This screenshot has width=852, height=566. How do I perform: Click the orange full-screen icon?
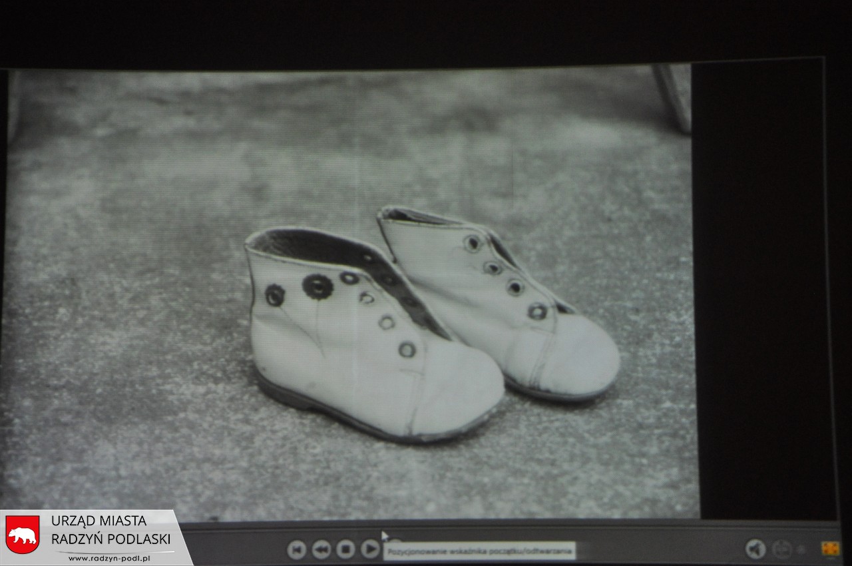[x=830, y=549]
